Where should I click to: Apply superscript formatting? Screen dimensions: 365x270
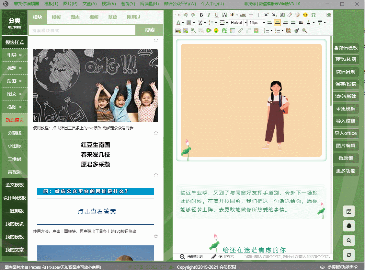267,15
